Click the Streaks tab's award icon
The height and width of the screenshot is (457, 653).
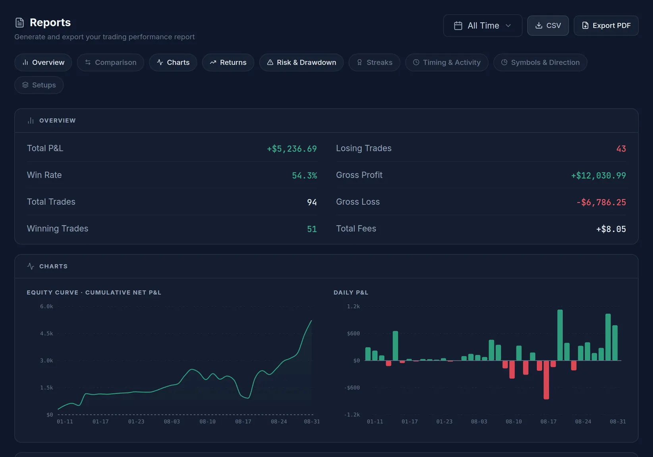click(359, 62)
